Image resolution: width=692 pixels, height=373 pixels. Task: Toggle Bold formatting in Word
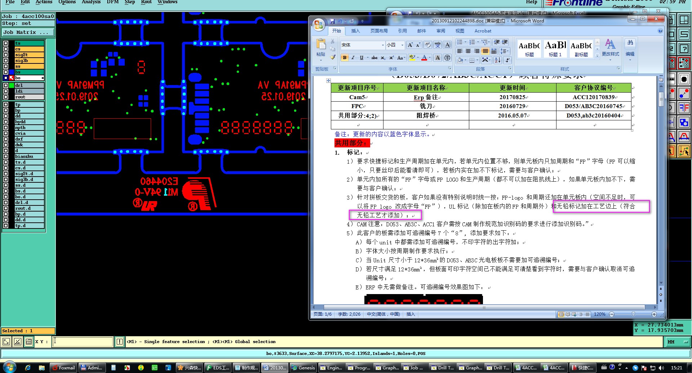click(345, 58)
